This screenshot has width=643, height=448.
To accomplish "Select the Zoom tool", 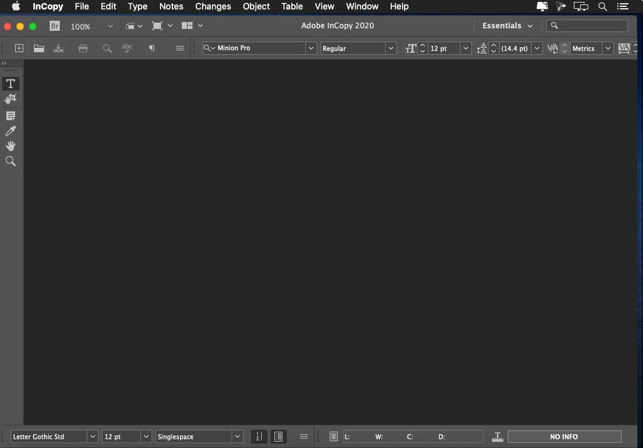I will (10, 160).
